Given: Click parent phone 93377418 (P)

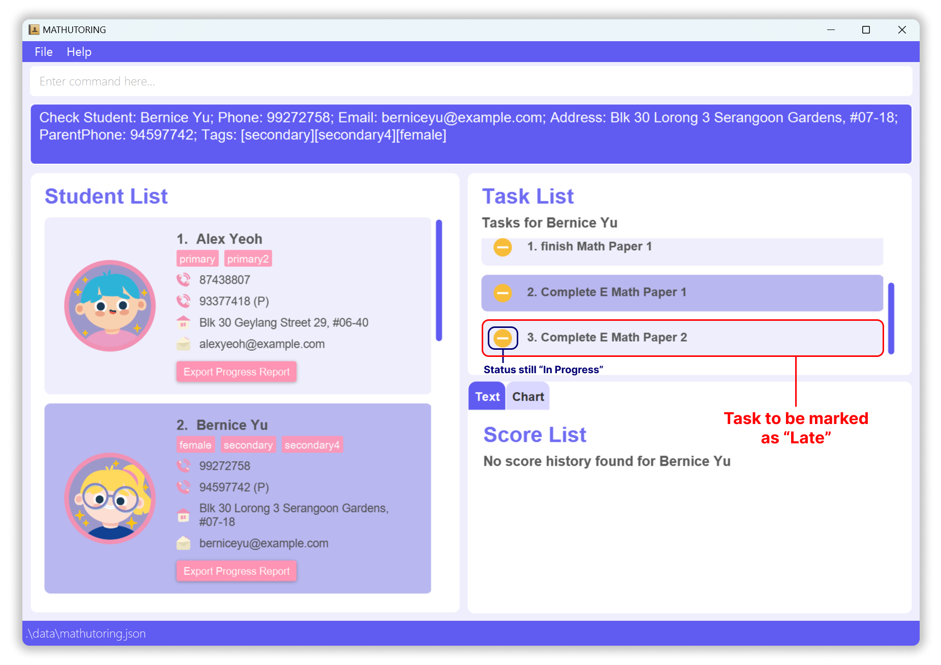Looking at the screenshot, I should click(x=234, y=301).
